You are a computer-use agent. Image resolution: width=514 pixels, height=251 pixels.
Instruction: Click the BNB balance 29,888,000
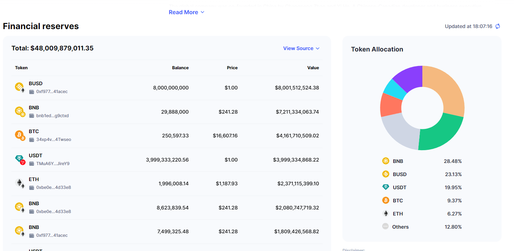pos(175,112)
